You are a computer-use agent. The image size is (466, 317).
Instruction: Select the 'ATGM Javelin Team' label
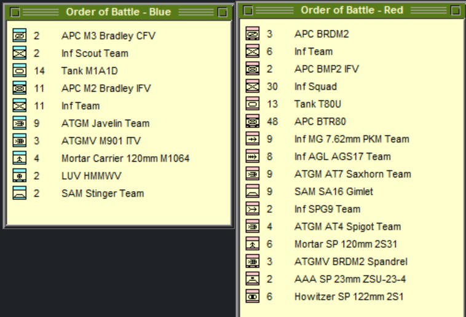pyautogui.click(x=105, y=123)
